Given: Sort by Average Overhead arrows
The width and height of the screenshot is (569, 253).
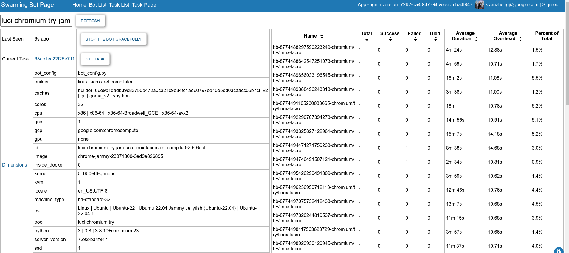Looking at the screenshot, I should click(520, 39).
